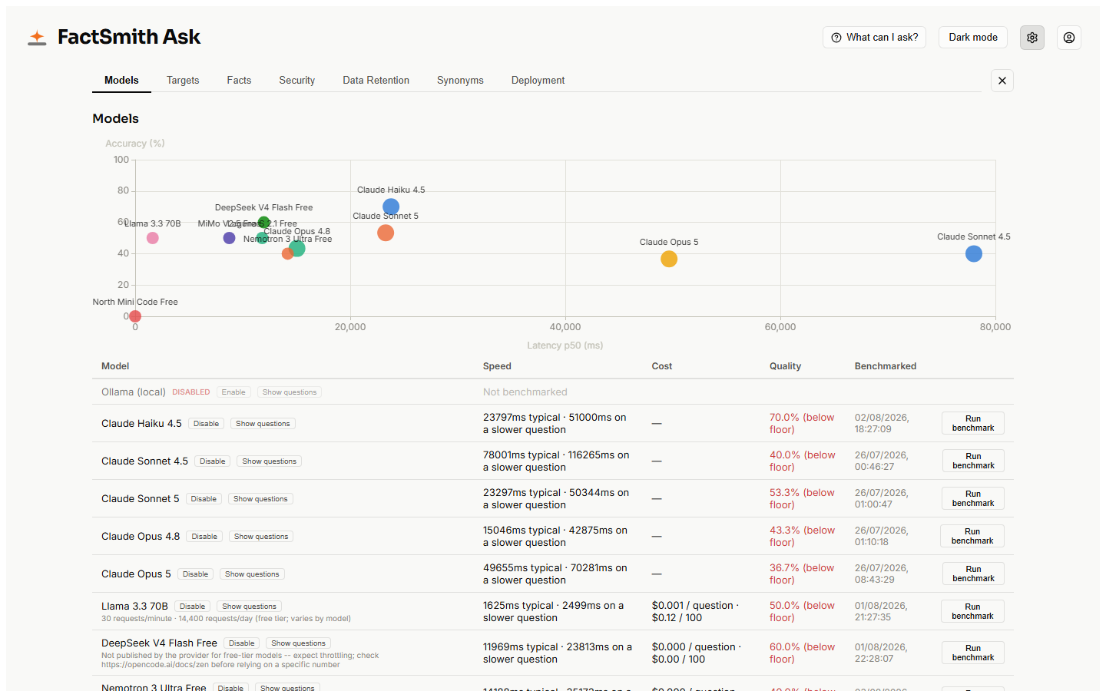Run benchmark for DeepSeek V4 Flash Free
Screen dimensions: 1106x691
pos(973,653)
